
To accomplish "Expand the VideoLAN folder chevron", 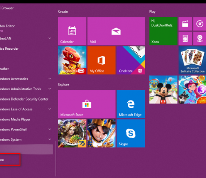I will (50, 38).
